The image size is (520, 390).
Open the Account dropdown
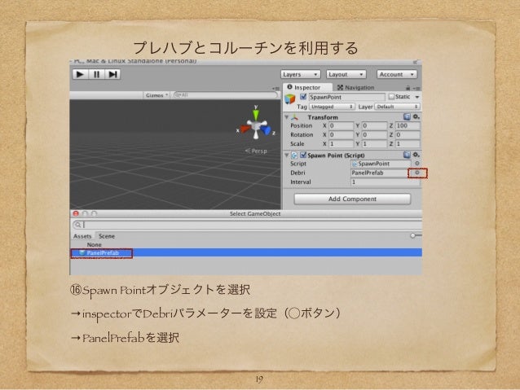397,75
